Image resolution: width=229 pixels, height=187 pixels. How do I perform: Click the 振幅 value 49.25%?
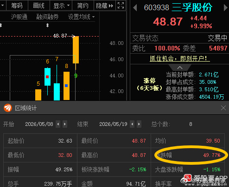point(64,169)
